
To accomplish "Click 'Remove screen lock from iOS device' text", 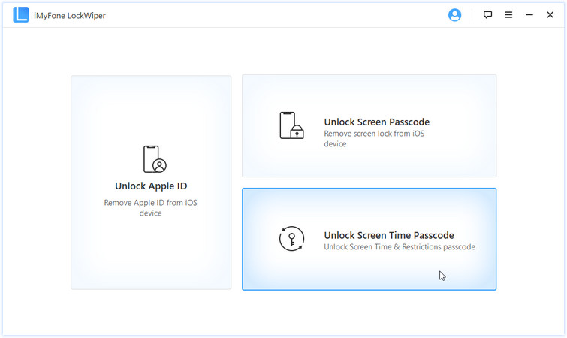I will coord(374,139).
